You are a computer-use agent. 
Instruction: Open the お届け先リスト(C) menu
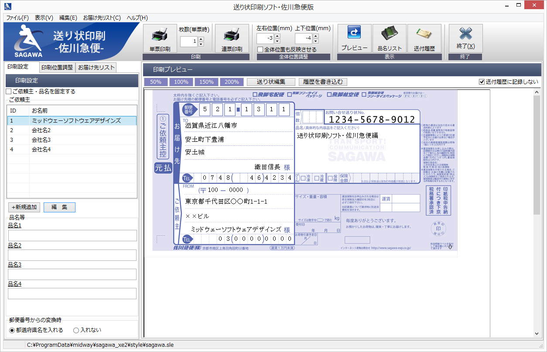[x=102, y=18]
